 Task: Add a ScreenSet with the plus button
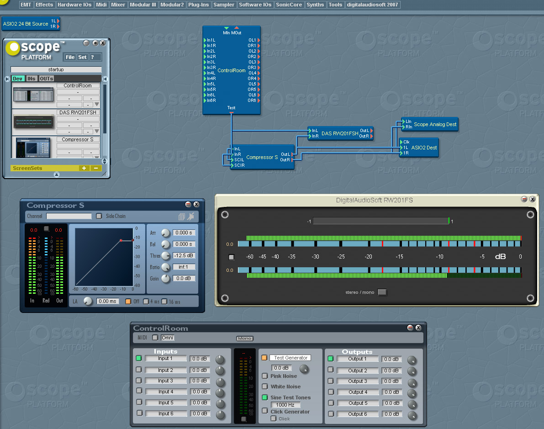[x=84, y=168]
